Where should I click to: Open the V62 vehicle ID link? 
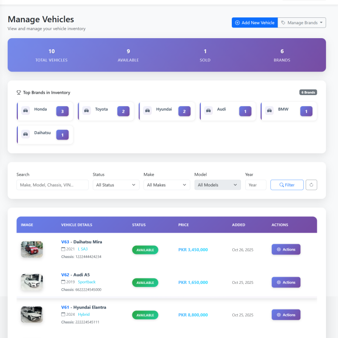tap(65, 275)
